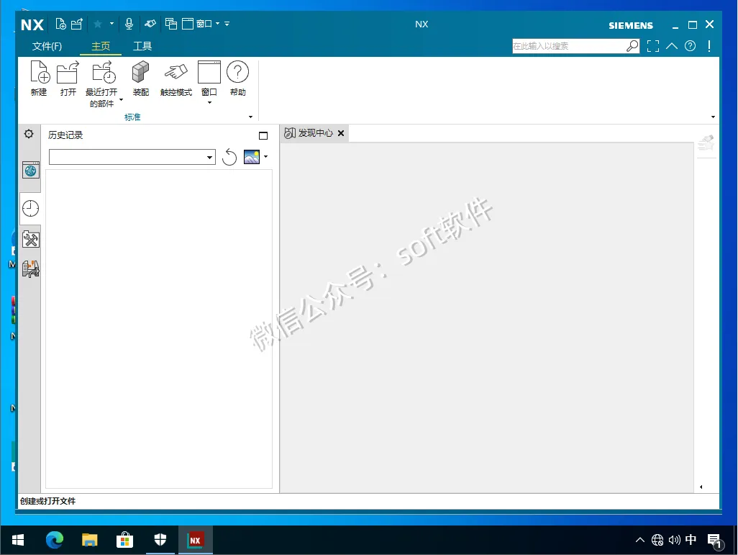Launch Microsoft Edge from taskbar
Screen dimensions: 738x555
pyautogui.click(x=55, y=540)
